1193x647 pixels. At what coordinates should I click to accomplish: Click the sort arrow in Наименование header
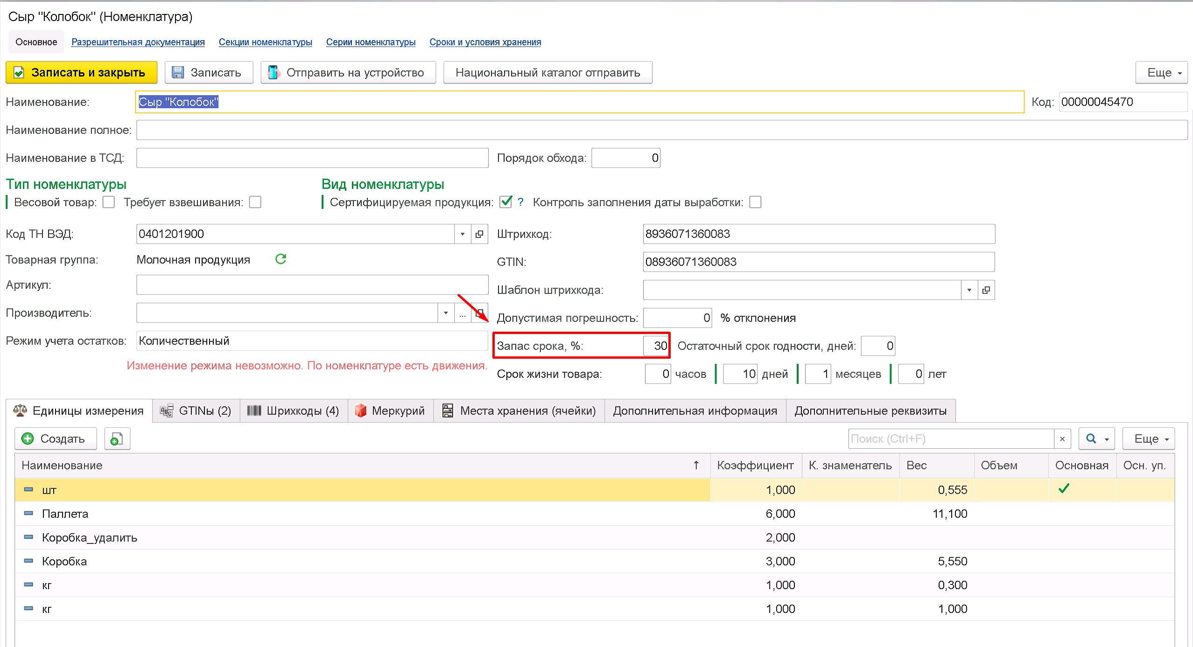point(696,465)
